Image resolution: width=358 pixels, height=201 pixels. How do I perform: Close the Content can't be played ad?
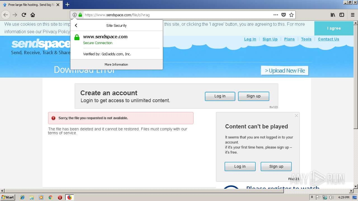tap(296, 116)
